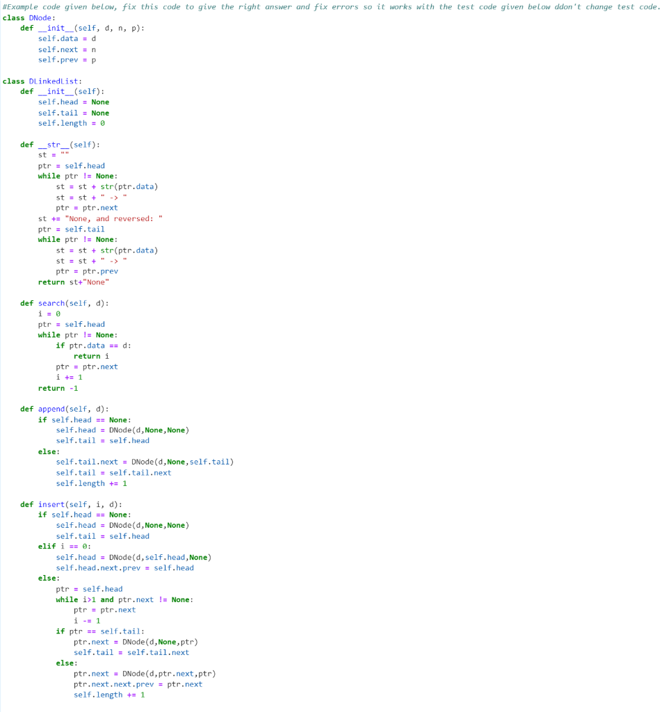Viewport: 666px width, 712px height.
Task: Click the self.tail = None assignment
Action: point(72,113)
